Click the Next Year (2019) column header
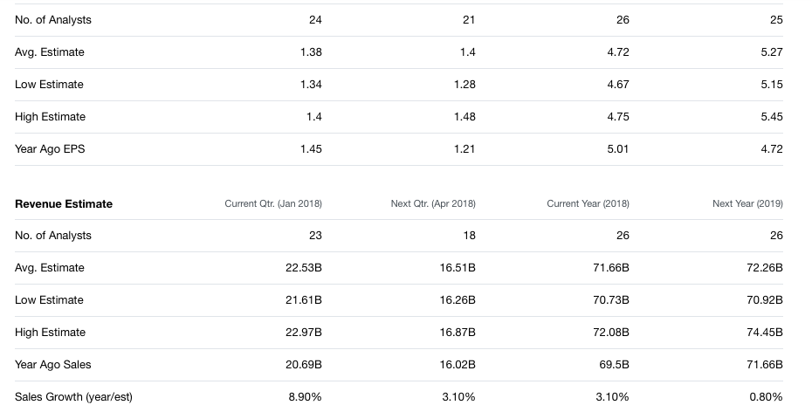 pos(747,203)
